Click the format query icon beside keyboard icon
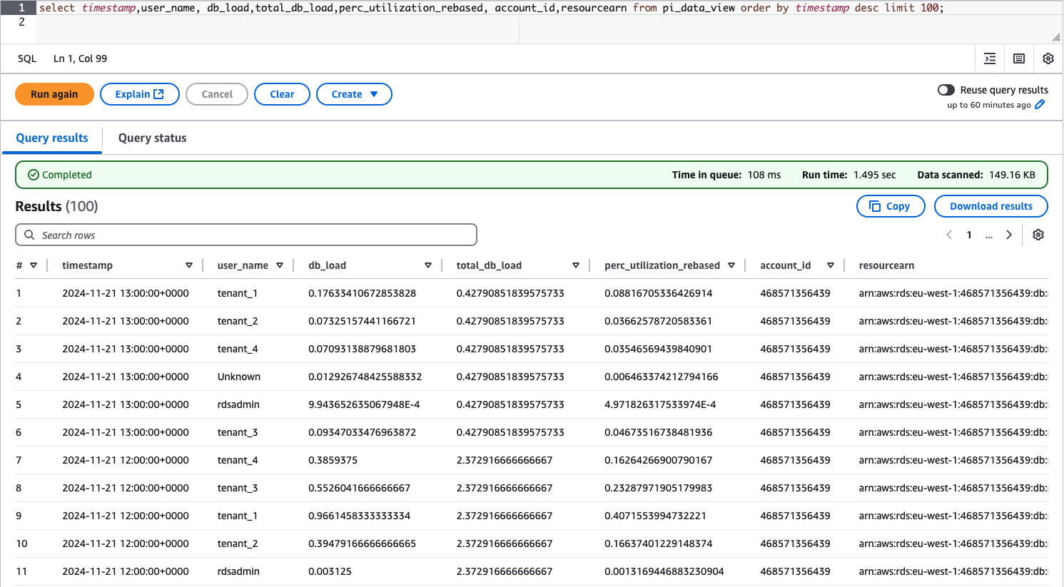This screenshot has height=587, width=1064. pos(989,58)
